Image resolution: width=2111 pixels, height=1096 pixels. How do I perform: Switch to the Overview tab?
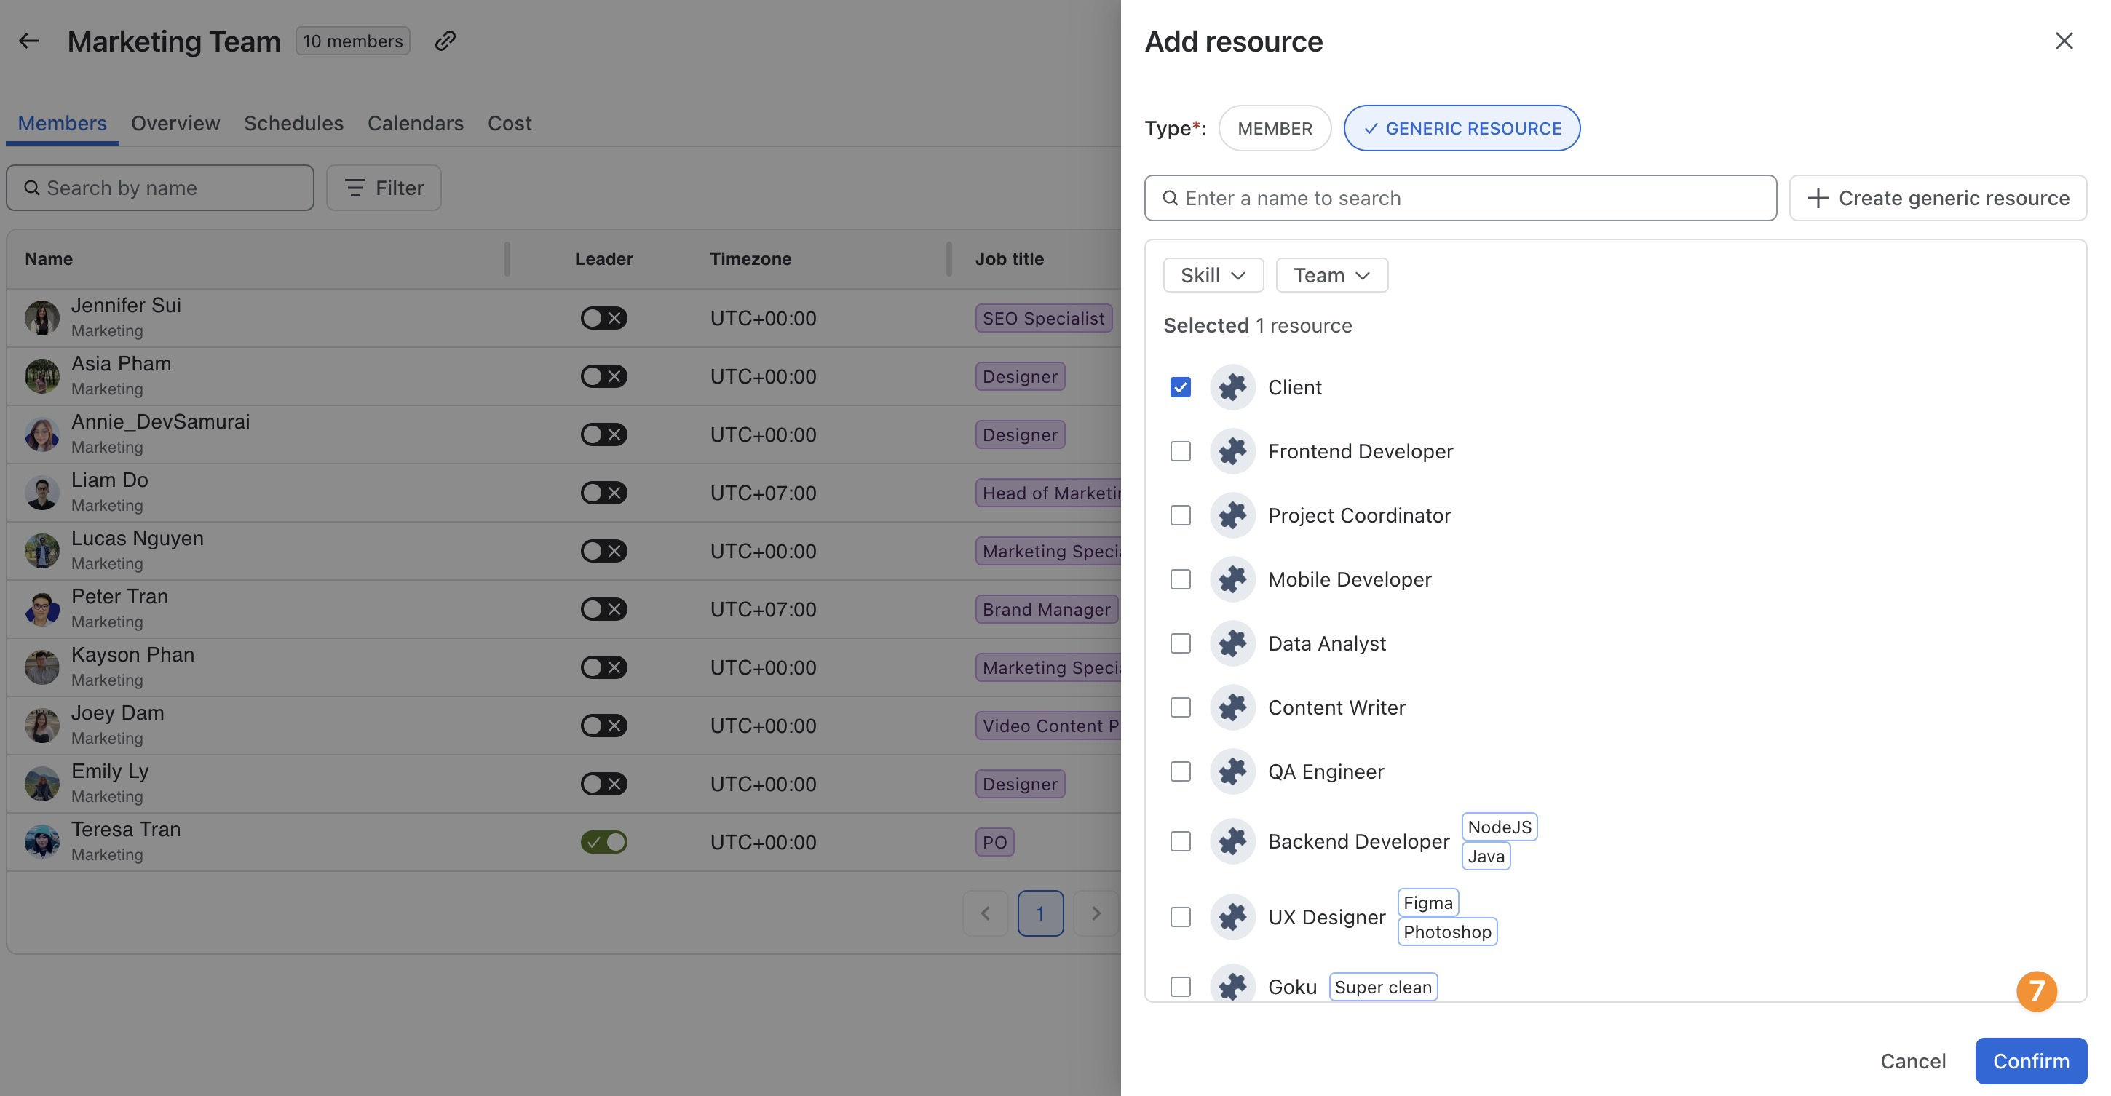tap(175, 123)
